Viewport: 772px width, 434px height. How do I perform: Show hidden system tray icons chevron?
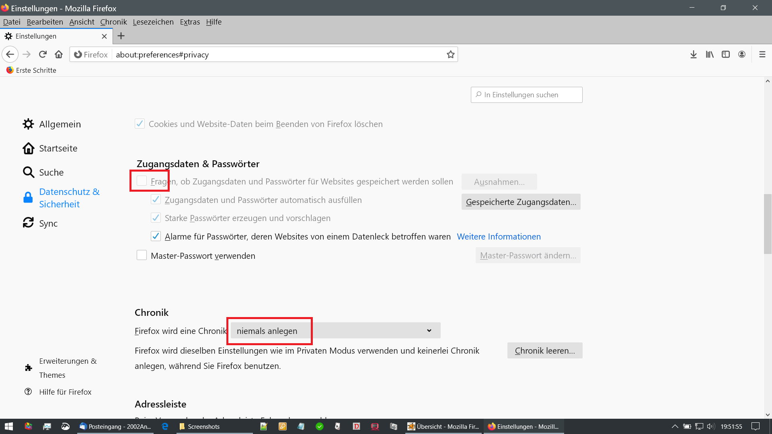click(x=675, y=426)
